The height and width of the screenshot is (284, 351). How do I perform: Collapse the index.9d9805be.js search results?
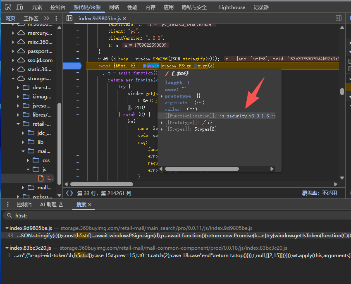point(7,228)
